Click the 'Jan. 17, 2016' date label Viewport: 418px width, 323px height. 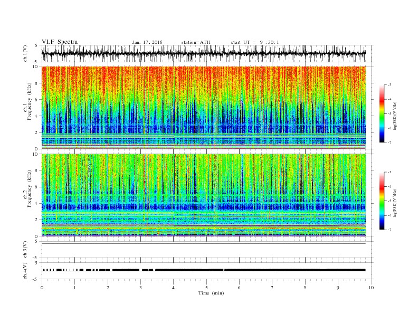pos(147,42)
